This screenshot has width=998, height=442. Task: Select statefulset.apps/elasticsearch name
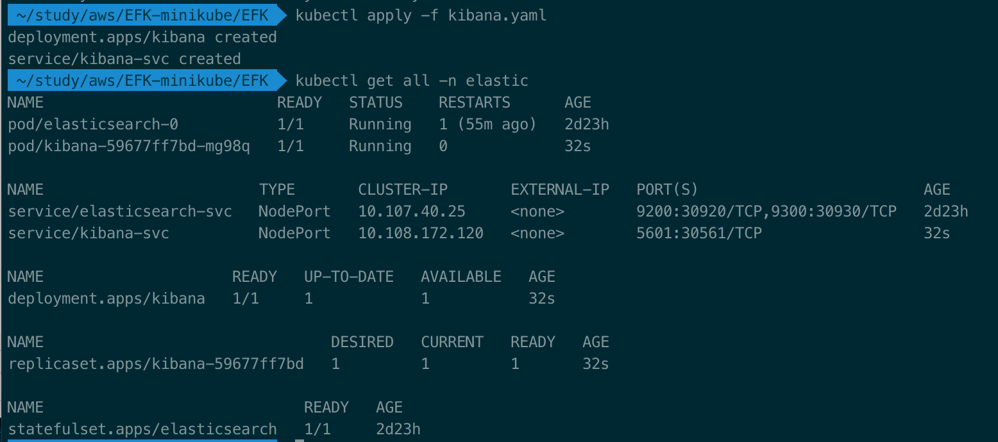coord(142,429)
